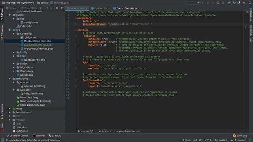Open the 2: Favorites tool window
Image resolution: width=253 pixels, height=142 pixels.
(x=2, y=112)
